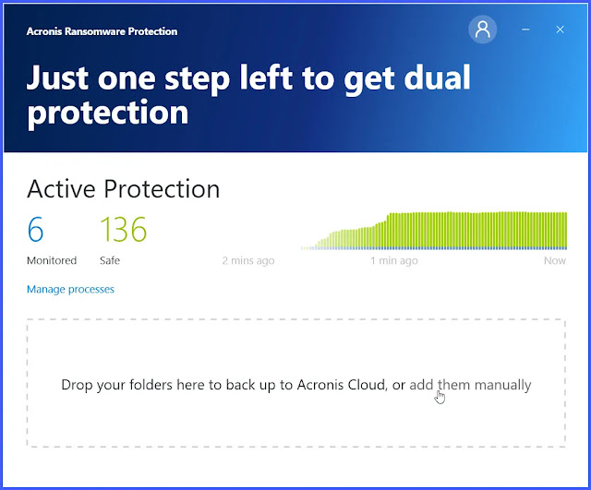This screenshot has width=591, height=490.
Task: Click the Safe label under the green number
Action: [x=110, y=260]
